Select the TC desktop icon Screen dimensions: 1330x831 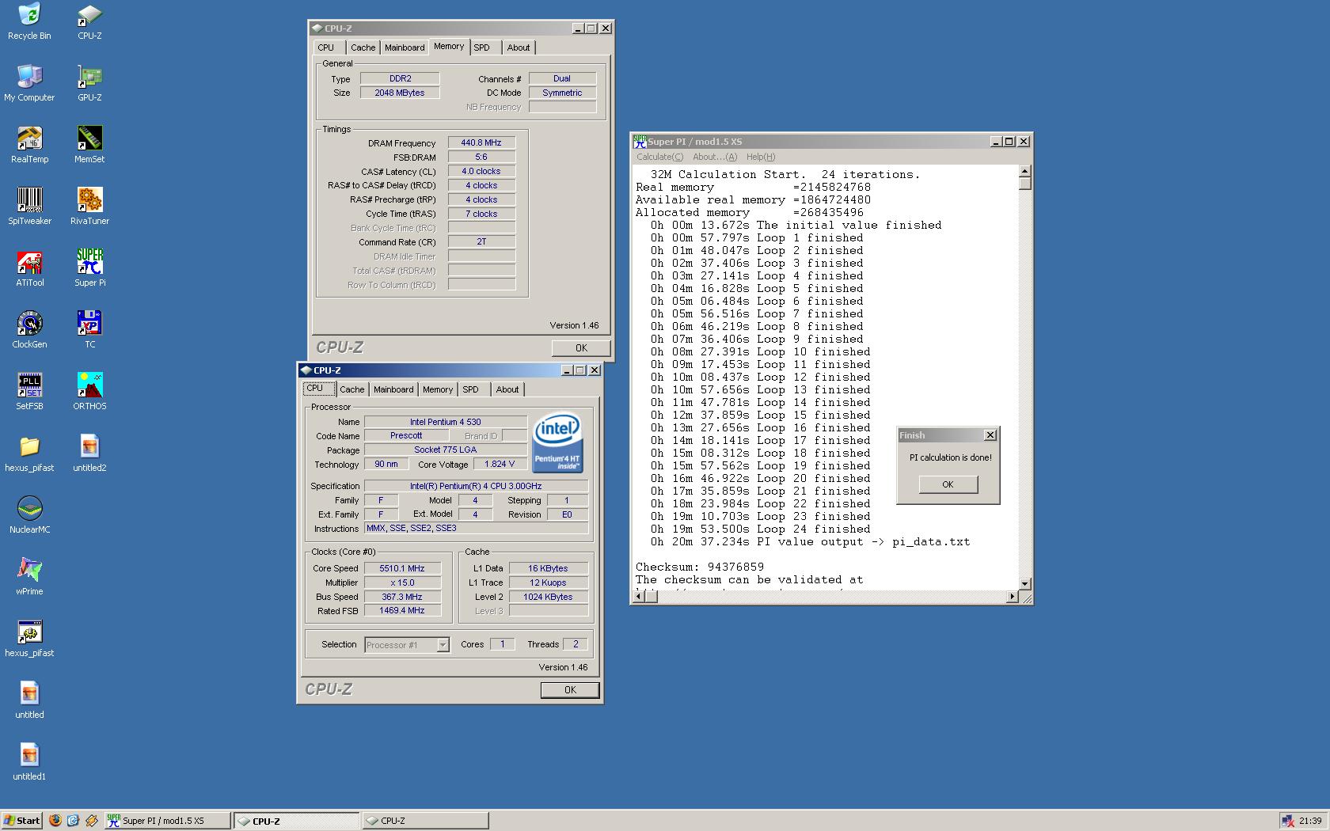(x=89, y=330)
